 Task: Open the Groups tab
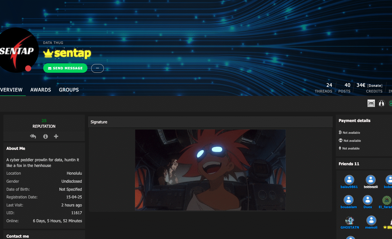[x=69, y=90]
